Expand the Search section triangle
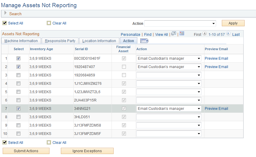The image size is (256, 157). [x=5, y=13]
